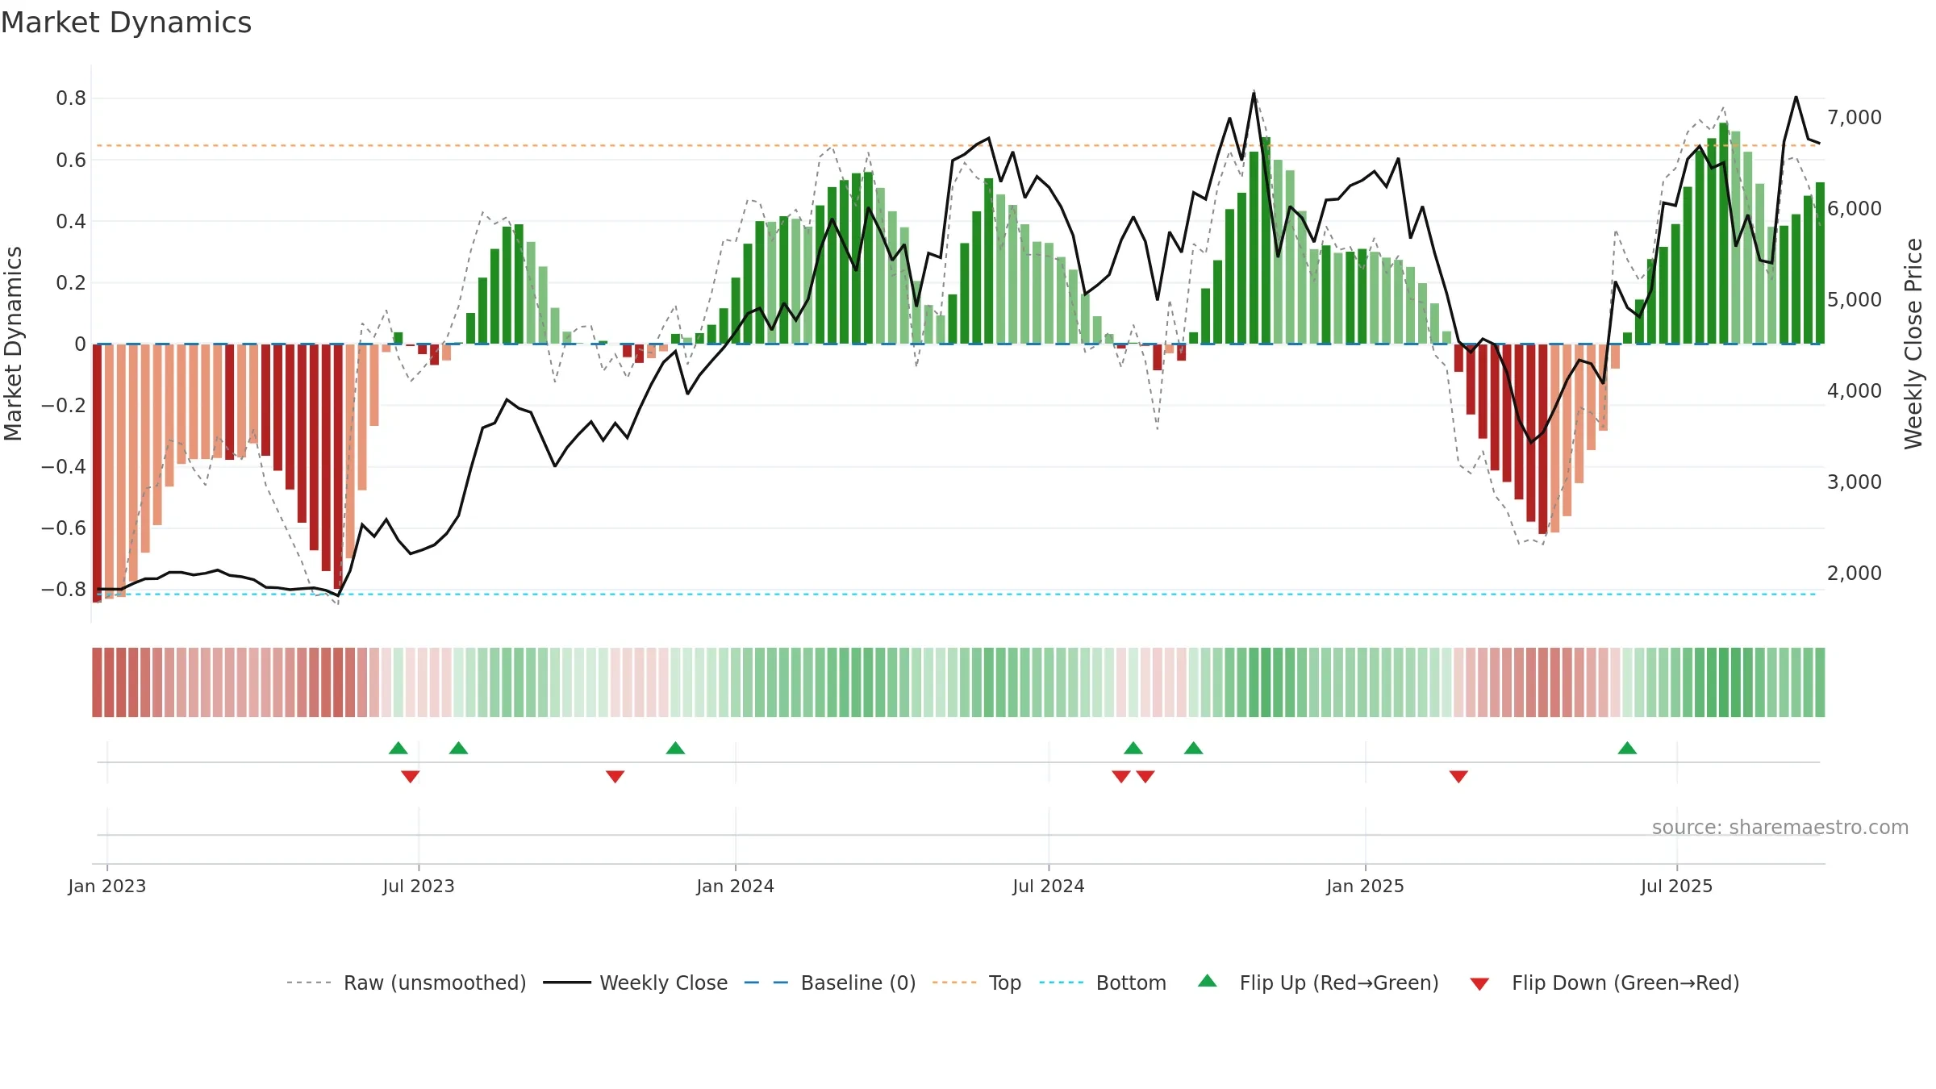Click the Raw (unsmoothed) legend entry
1936x1089 pixels.
(x=407, y=983)
